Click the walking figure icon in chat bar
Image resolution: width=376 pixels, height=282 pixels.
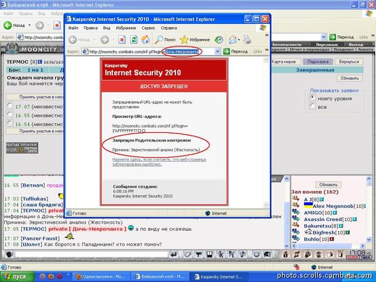221,254
